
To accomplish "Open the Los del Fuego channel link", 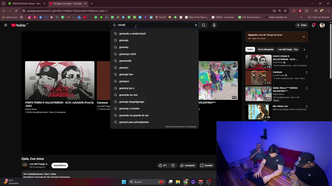I will coord(37,164).
